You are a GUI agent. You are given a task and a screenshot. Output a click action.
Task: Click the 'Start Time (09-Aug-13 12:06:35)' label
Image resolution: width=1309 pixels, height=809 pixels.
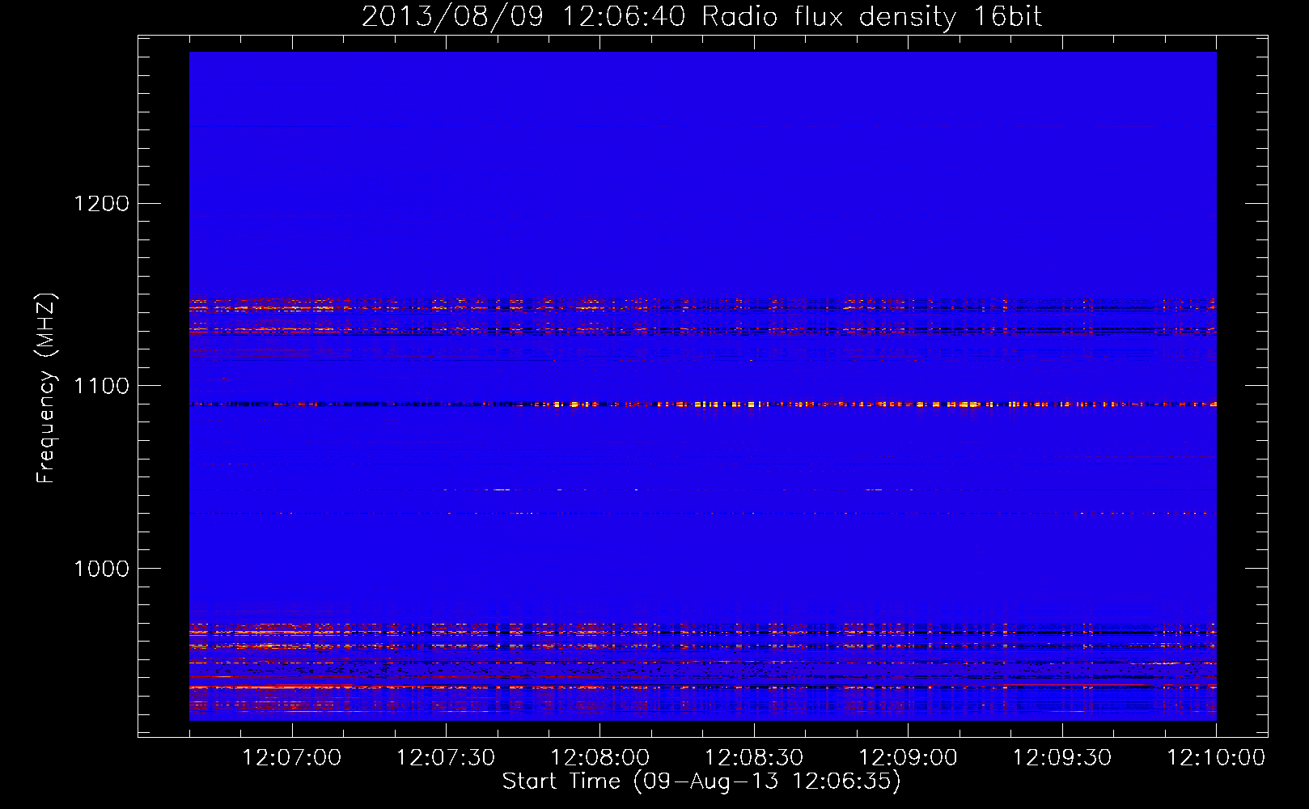[x=701, y=781]
